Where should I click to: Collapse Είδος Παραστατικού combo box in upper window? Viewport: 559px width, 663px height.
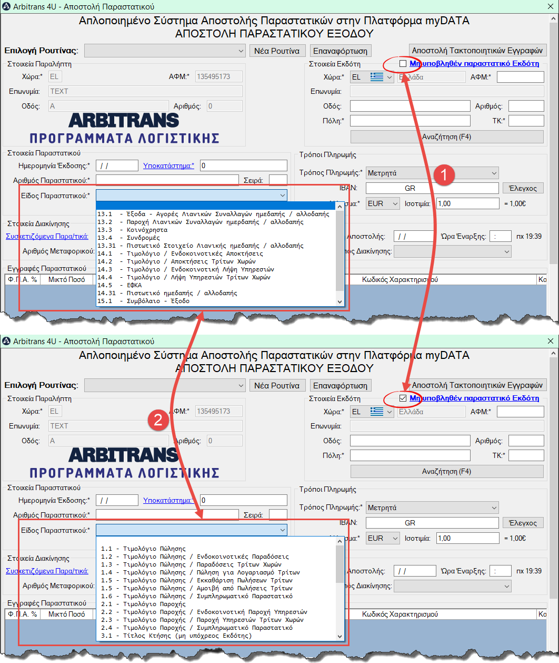tap(192, 196)
